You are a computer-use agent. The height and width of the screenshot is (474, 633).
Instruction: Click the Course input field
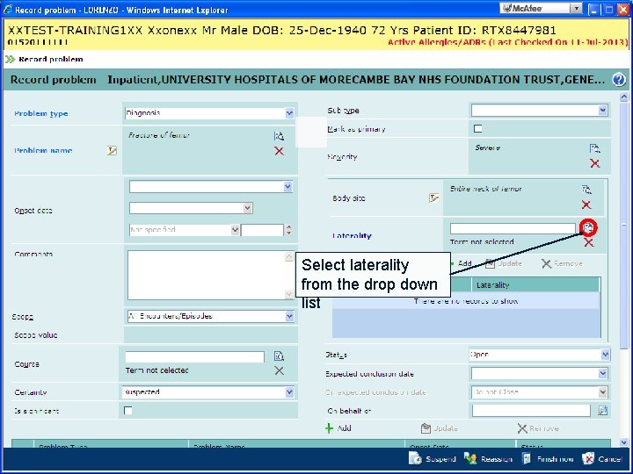coord(194,356)
